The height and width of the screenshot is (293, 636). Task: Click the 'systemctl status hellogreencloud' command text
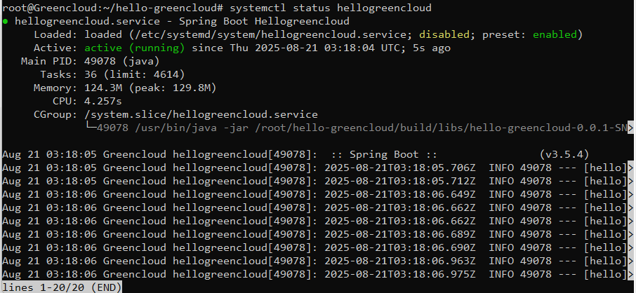point(331,8)
